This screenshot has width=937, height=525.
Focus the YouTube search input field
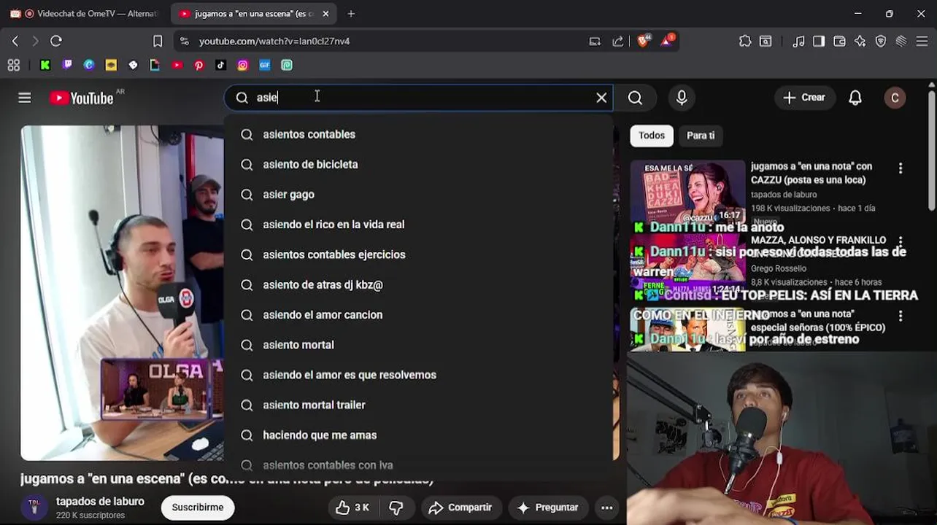point(420,98)
